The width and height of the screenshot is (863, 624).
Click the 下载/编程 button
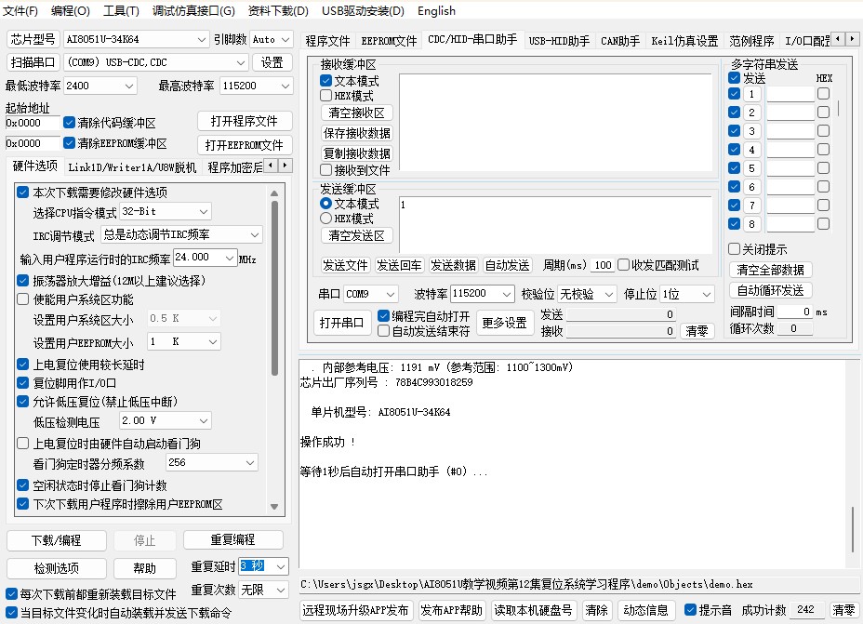pos(56,540)
